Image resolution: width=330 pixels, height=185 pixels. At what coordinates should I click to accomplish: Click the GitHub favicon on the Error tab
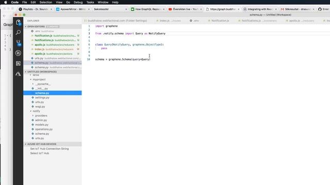pyautogui.click(x=320, y=9)
